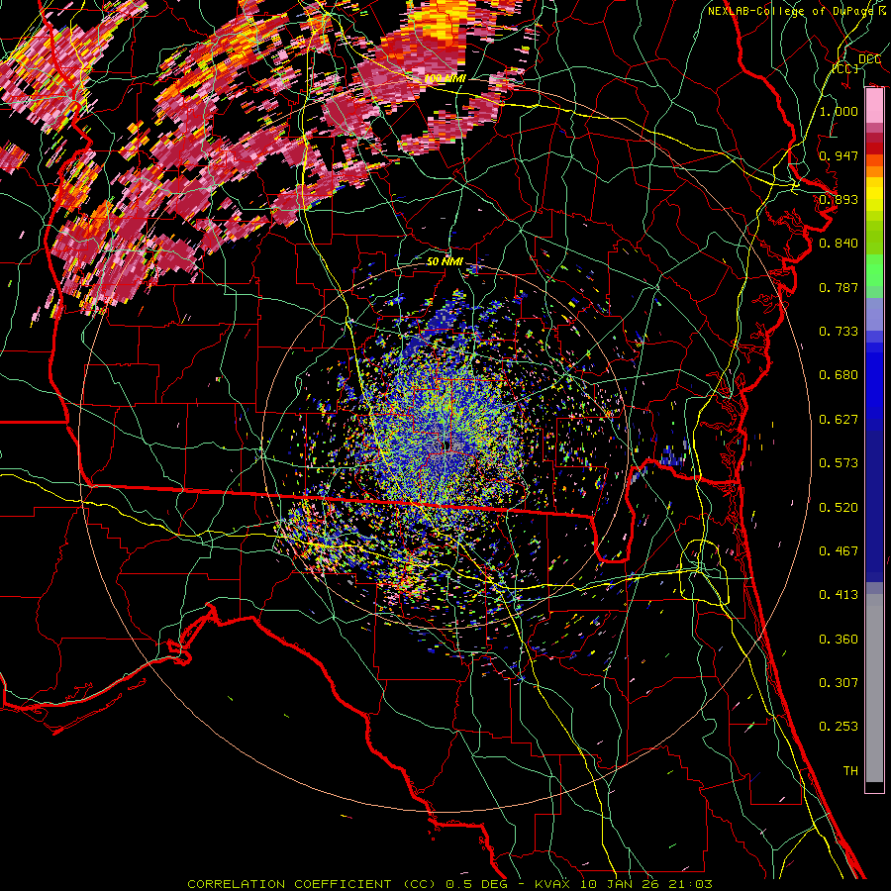Pick the yellow swatch in the color legend

tap(874, 195)
